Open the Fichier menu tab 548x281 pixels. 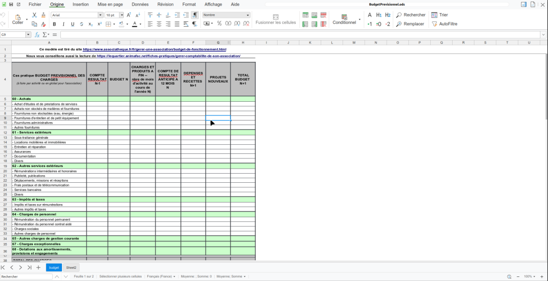click(x=35, y=5)
